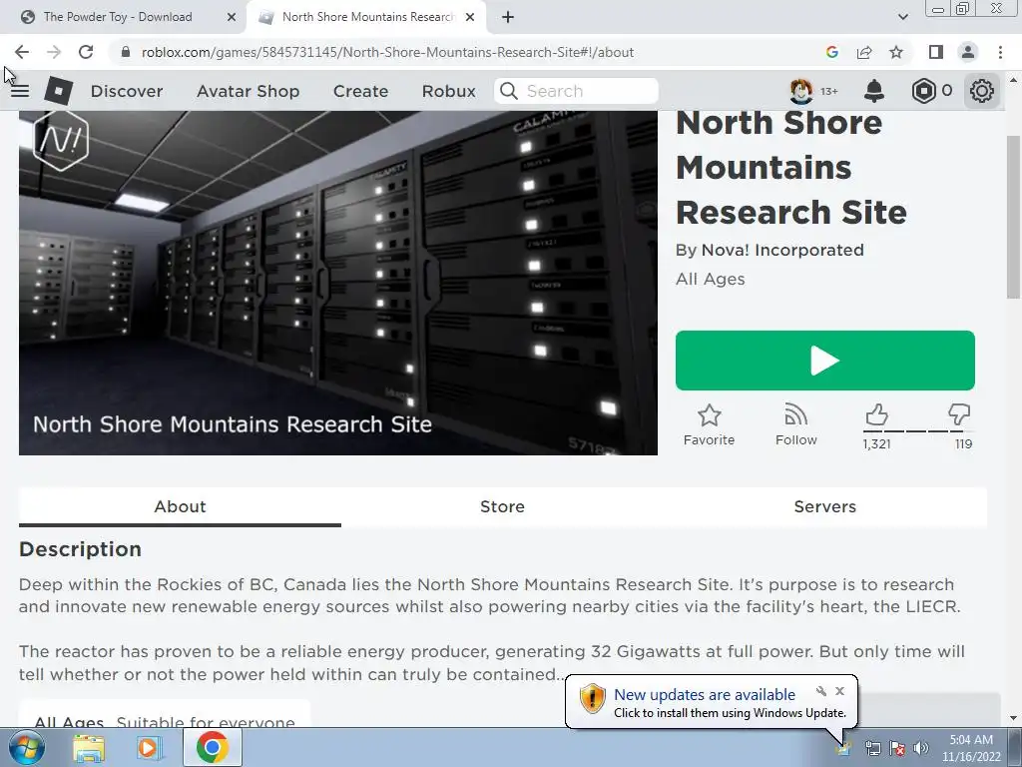This screenshot has width=1022, height=767.
Task: Click the avatar profile picture in navbar
Action: coord(801,91)
